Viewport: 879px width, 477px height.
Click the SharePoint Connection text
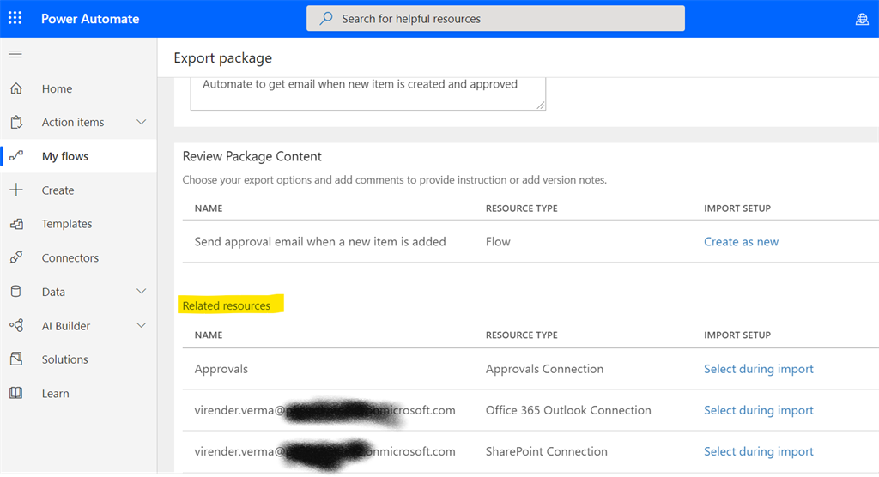[x=547, y=451]
